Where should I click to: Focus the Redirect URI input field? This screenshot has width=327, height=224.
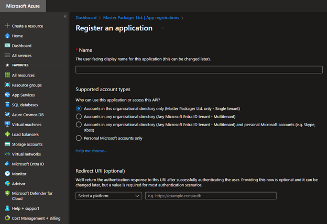point(211,196)
